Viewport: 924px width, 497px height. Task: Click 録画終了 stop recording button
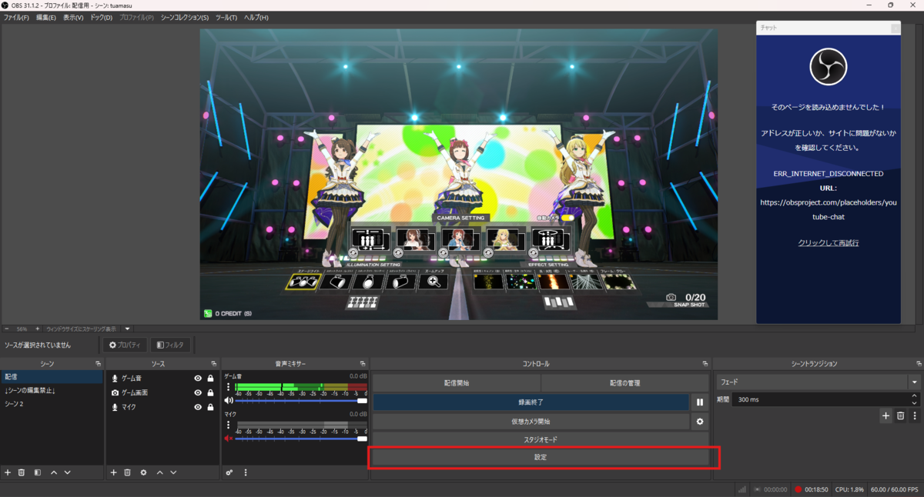pyautogui.click(x=531, y=402)
